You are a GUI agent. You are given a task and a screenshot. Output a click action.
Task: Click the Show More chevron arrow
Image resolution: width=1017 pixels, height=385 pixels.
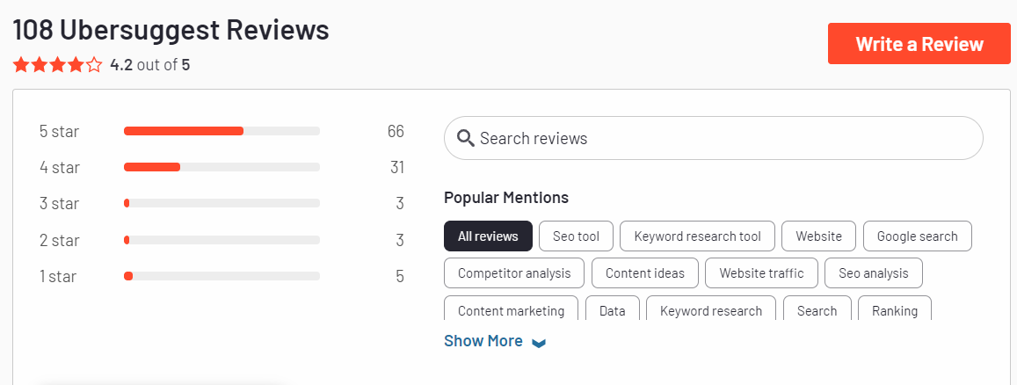click(x=538, y=343)
